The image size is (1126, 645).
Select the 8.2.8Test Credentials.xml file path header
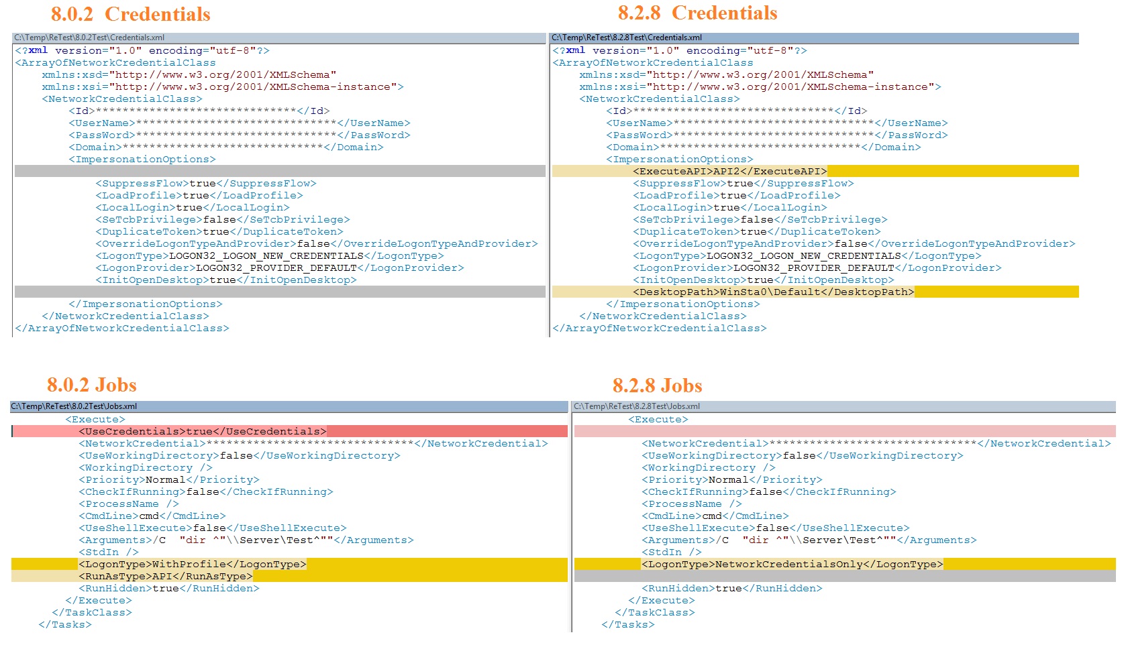coord(627,38)
